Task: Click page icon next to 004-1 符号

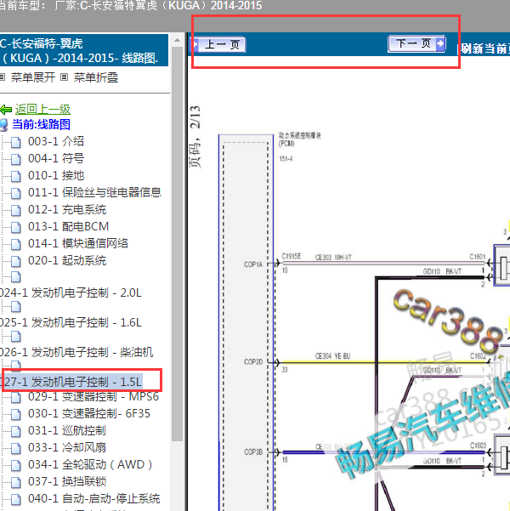Action: [x=15, y=159]
